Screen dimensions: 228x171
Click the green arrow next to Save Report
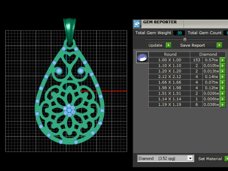[x=219, y=45]
